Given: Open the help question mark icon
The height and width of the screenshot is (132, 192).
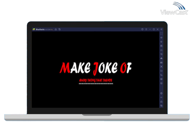Looking at the screenshot, I should click(x=142, y=29).
